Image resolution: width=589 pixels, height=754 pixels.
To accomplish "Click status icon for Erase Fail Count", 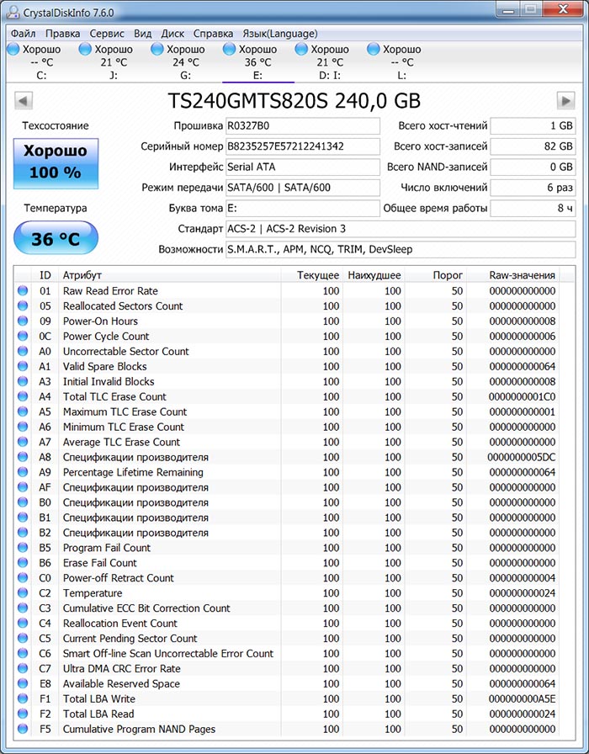I will point(23,563).
